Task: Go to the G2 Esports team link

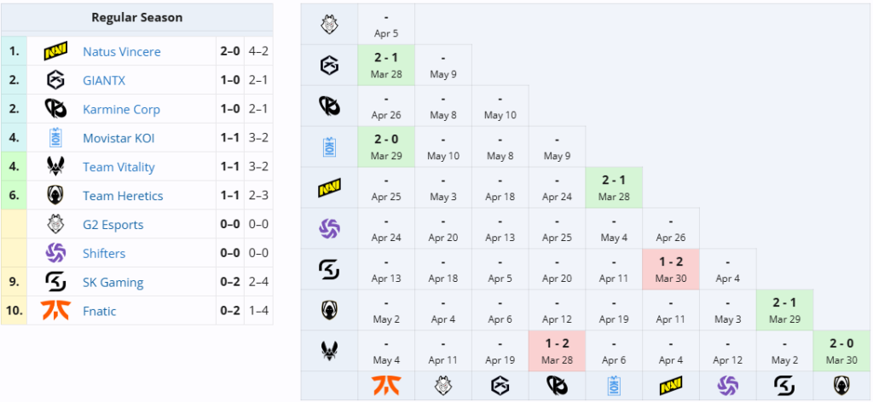Action: point(113,226)
